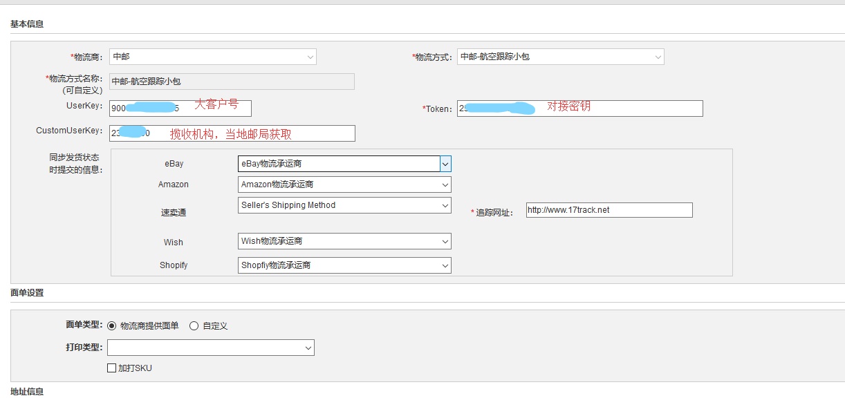This screenshot has height=398, width=845.
Task: Open the Amazon物流承运商 dropdown
Action: 344,184
